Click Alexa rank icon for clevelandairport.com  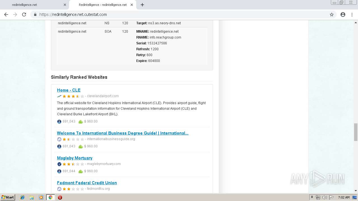[x=59, y=122]
